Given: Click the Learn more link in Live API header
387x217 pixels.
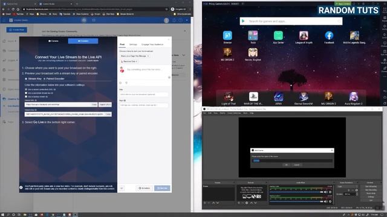Looking at the screenshot, I should pyautogui.click(x=93, y=60).
